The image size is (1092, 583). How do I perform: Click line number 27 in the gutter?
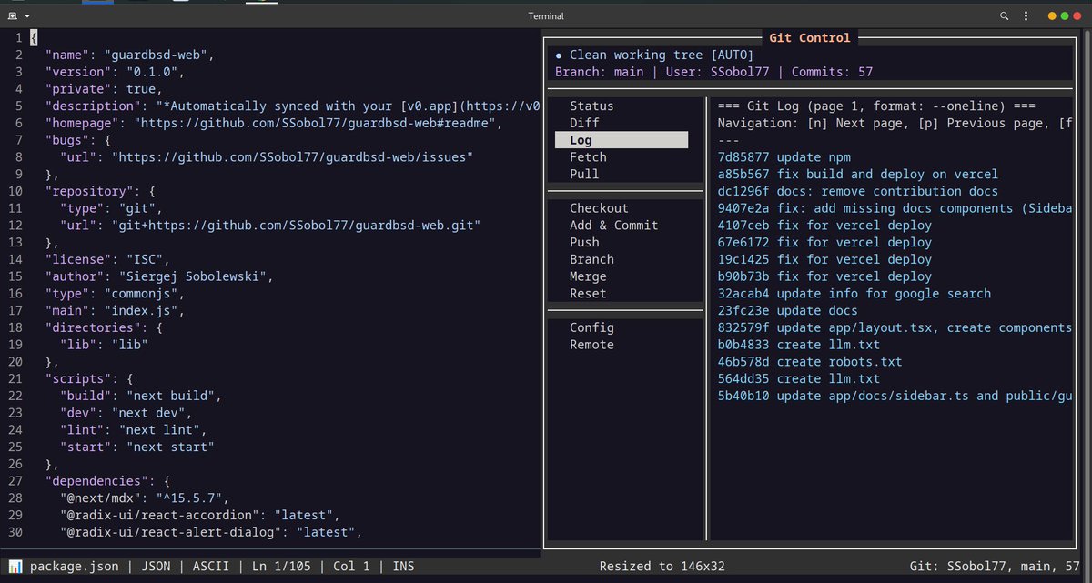pos(15,481)
